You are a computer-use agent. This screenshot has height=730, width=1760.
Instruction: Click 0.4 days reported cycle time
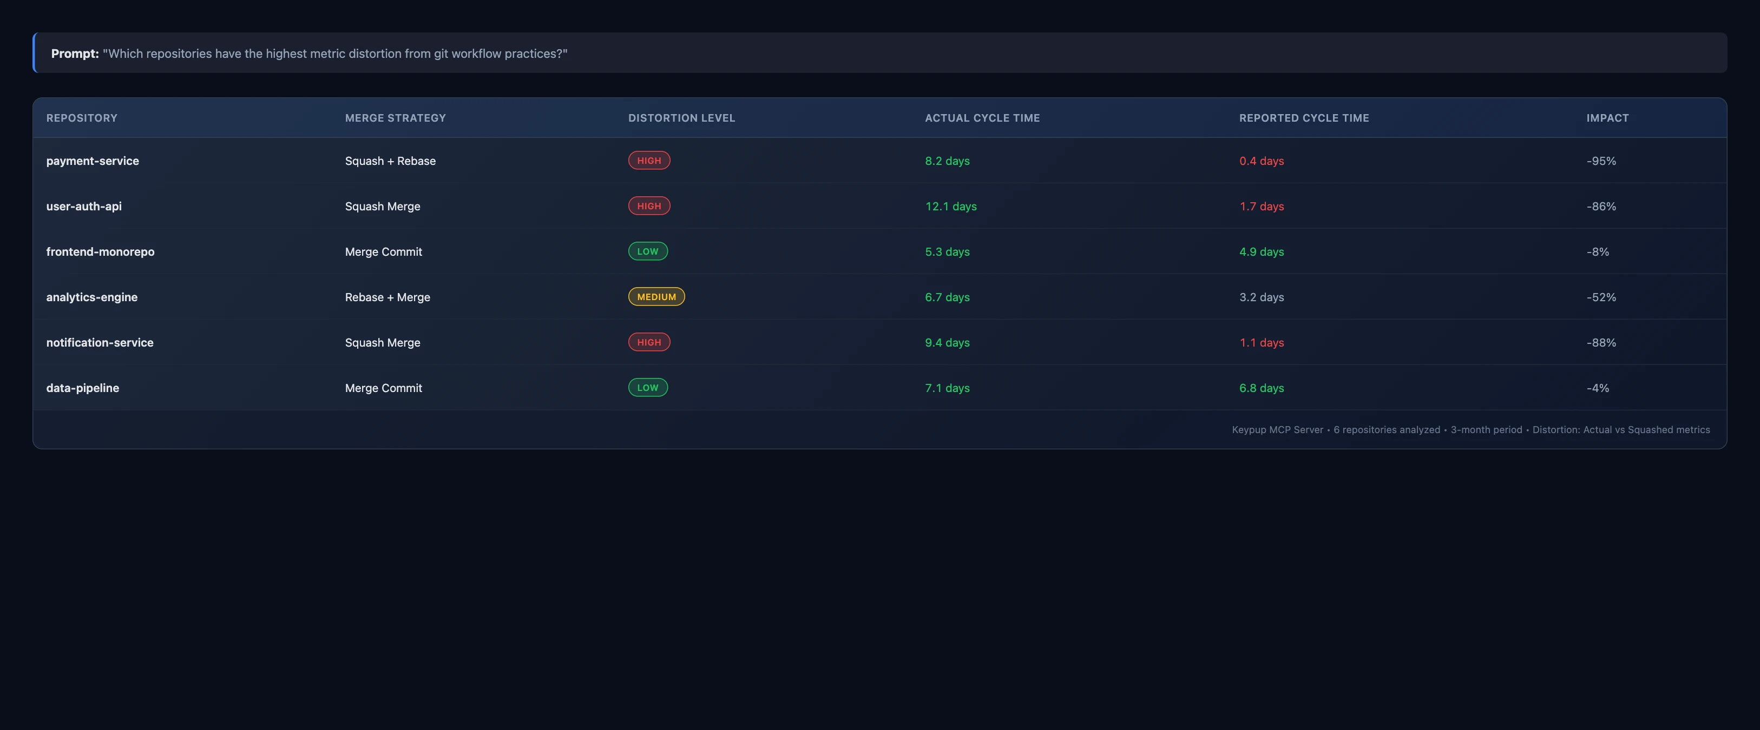pyautogui.click(x=1261, y=161)
